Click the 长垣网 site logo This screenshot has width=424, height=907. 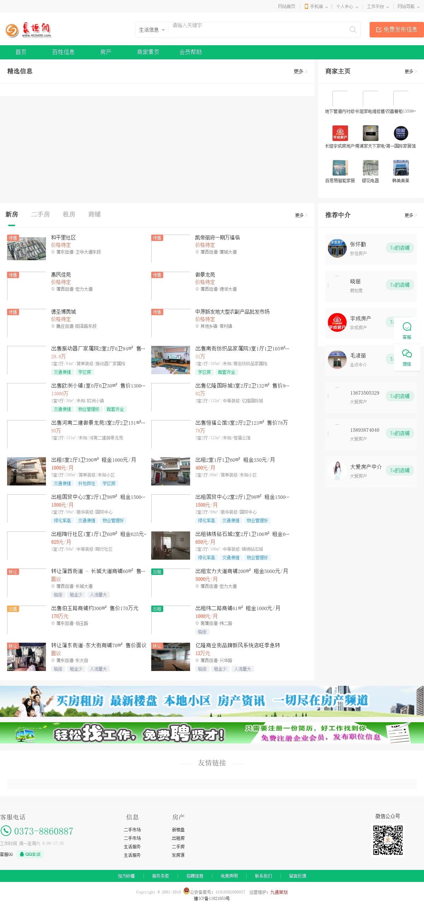click(28, 30)
